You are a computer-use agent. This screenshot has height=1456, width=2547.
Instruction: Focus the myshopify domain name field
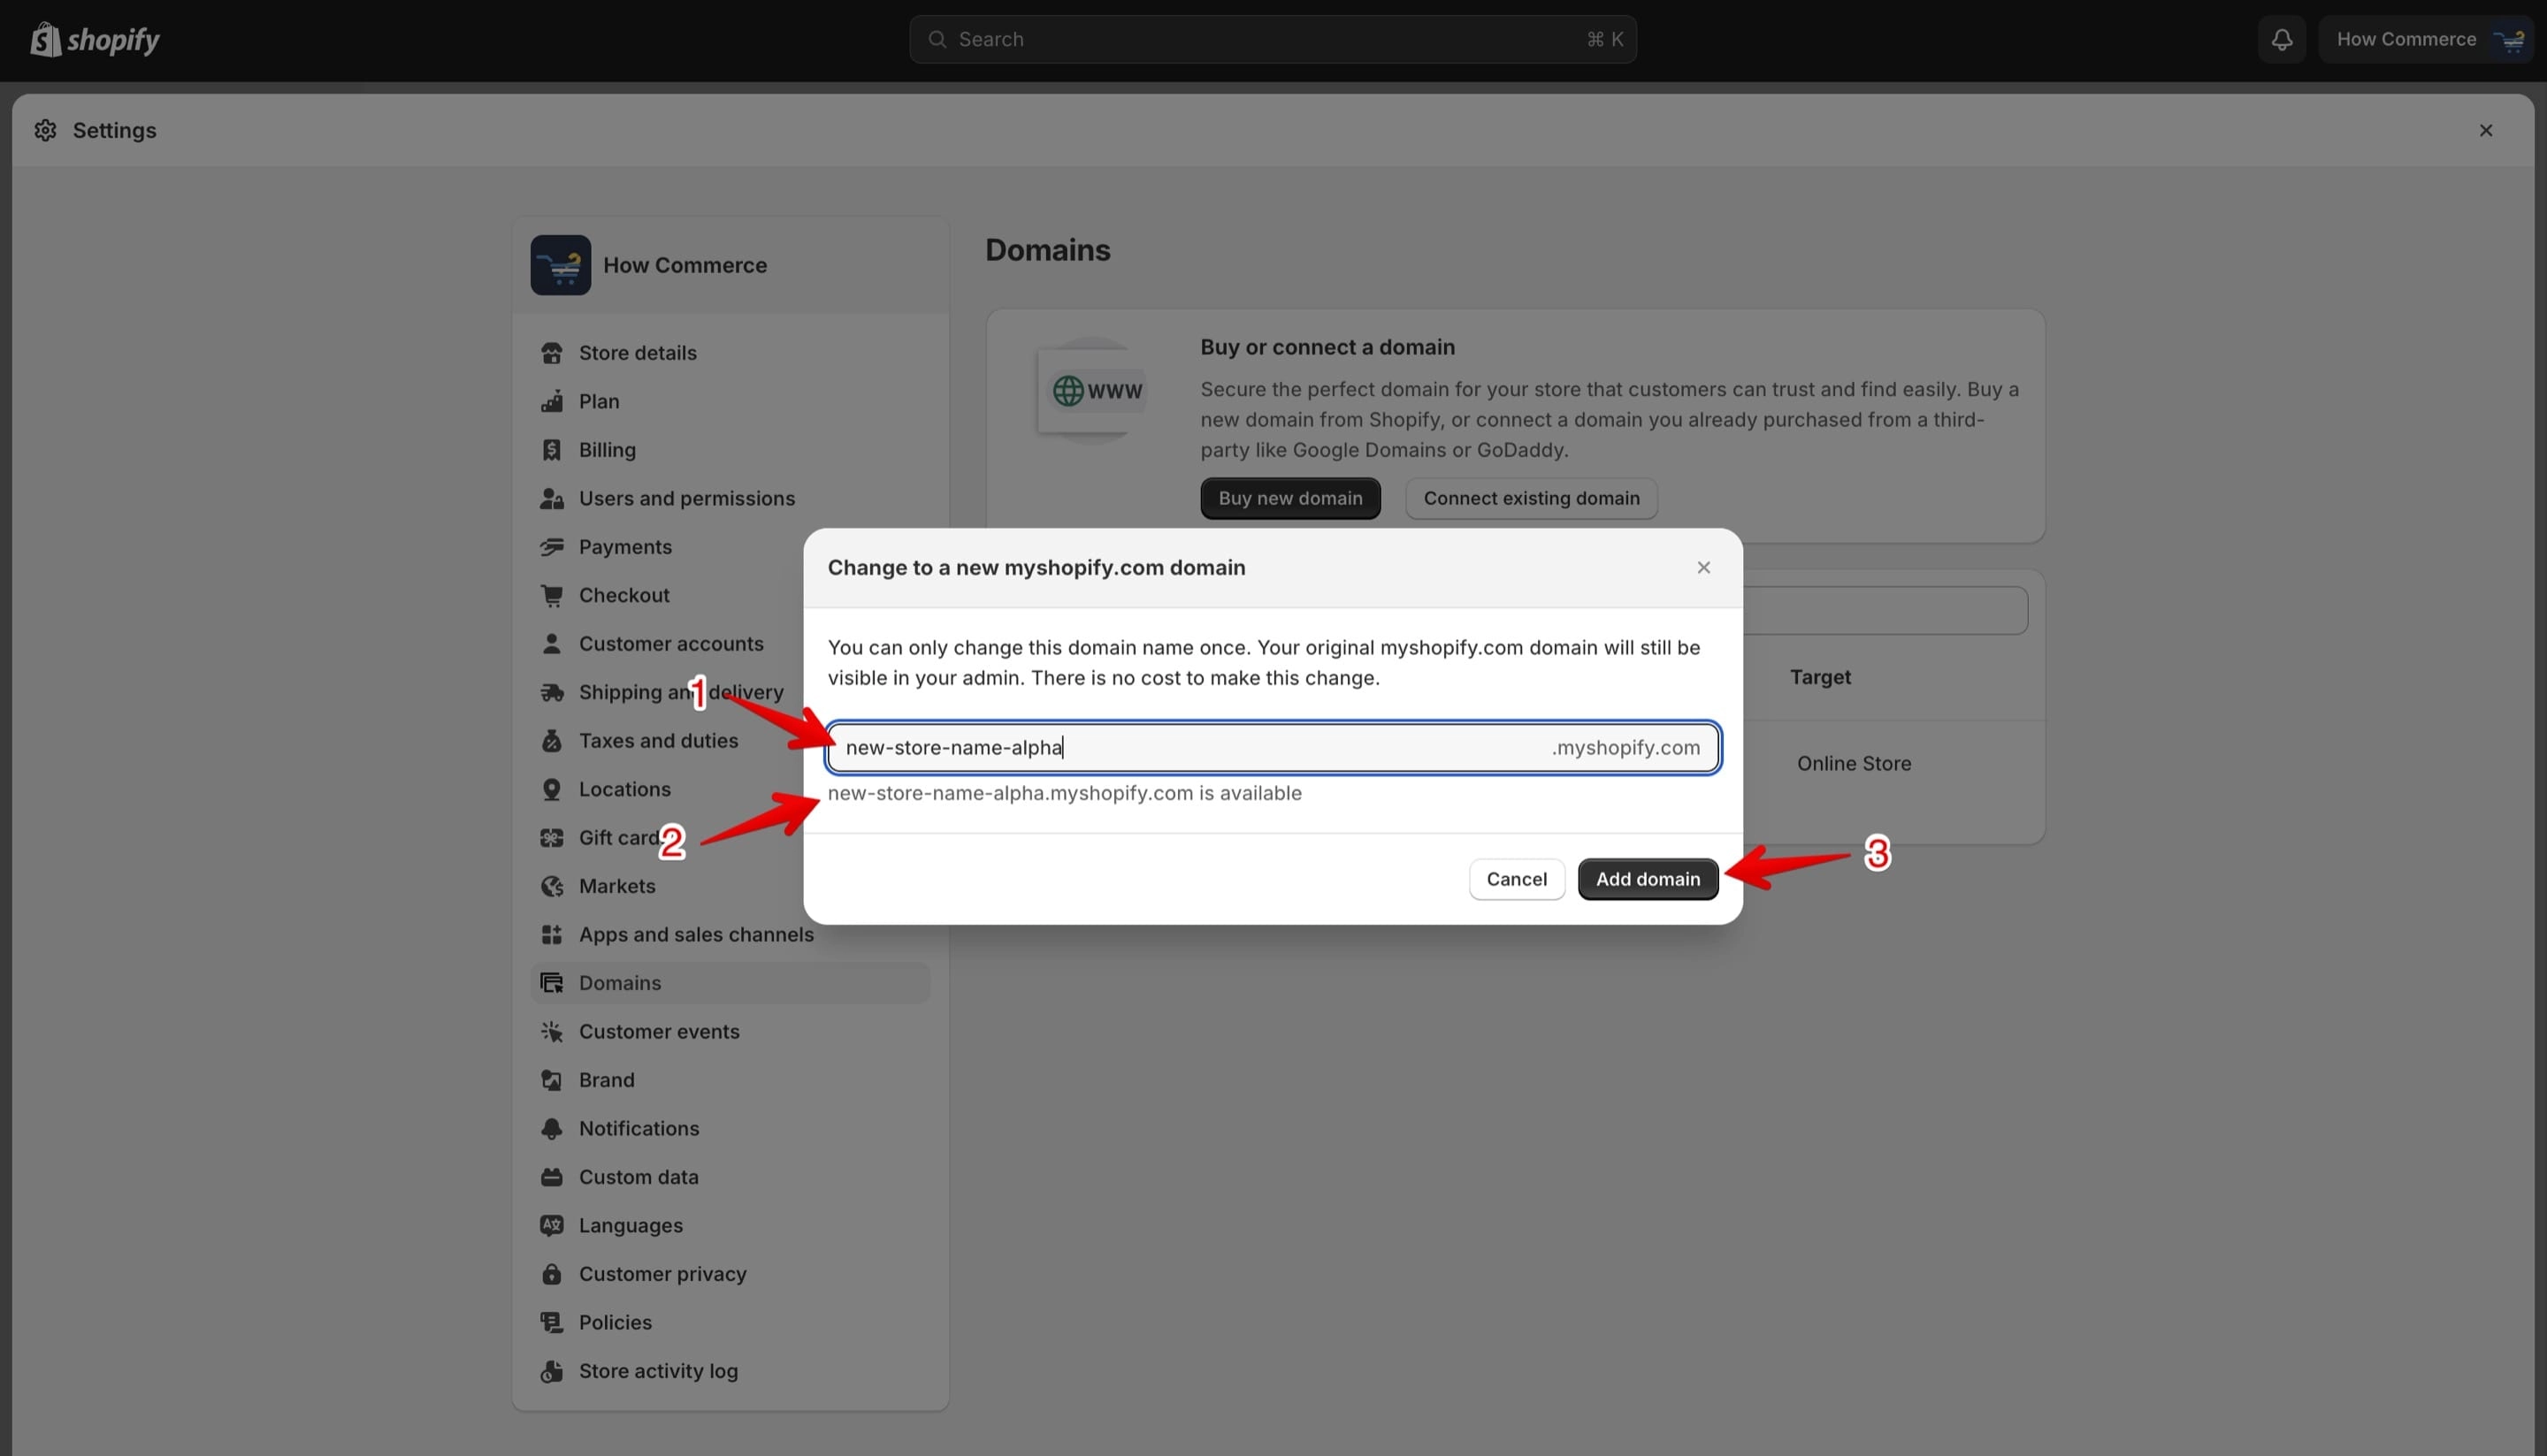pyautogui.click(x=1273, y=748)
